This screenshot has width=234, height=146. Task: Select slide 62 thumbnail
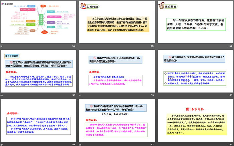coord(116,120)
